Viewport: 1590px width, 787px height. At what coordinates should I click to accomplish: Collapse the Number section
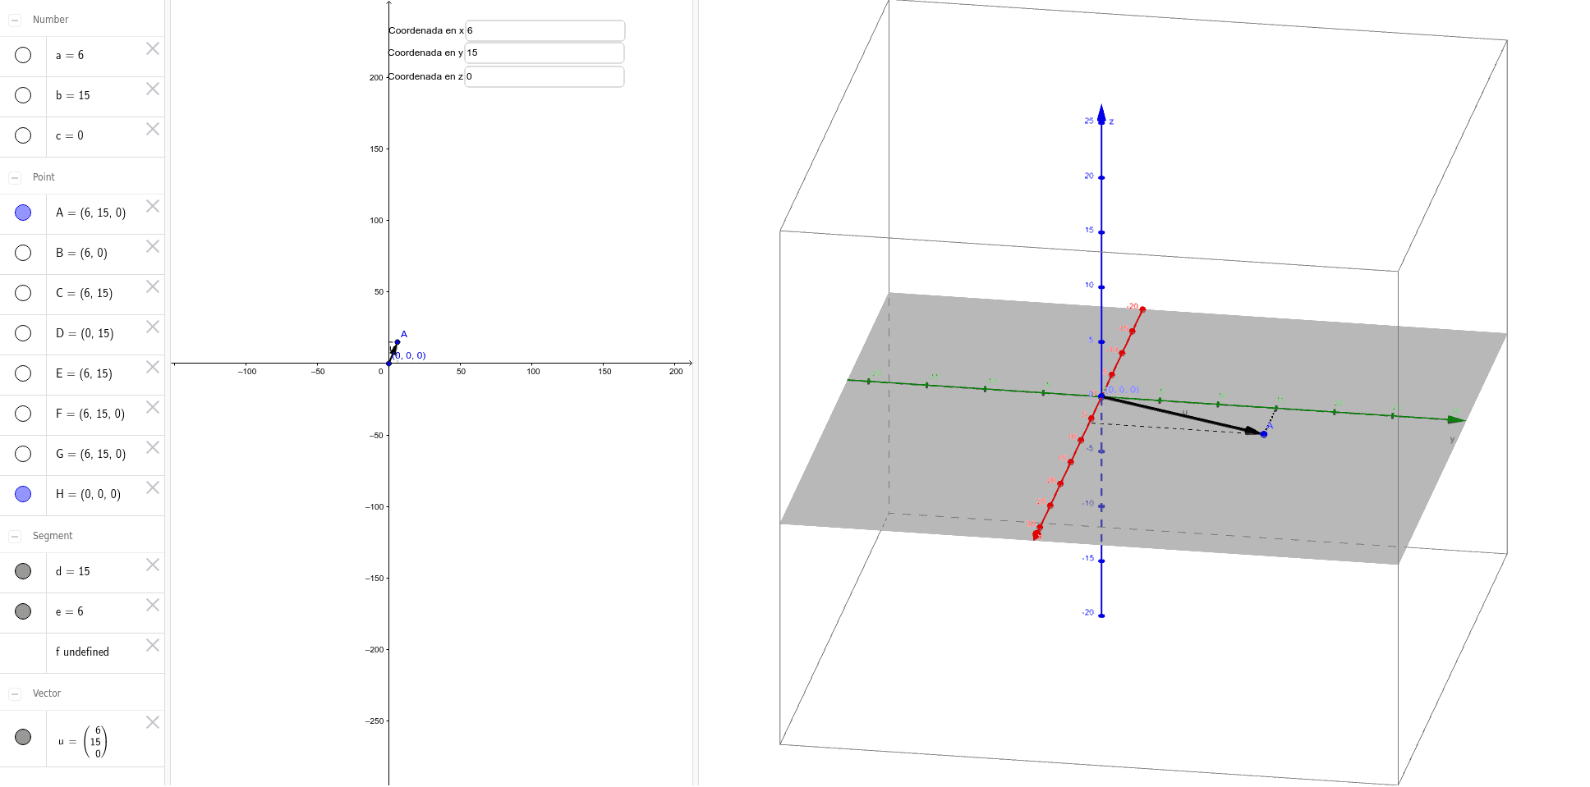[x=13, y=19]
